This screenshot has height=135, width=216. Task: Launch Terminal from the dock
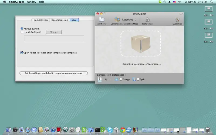97,130
